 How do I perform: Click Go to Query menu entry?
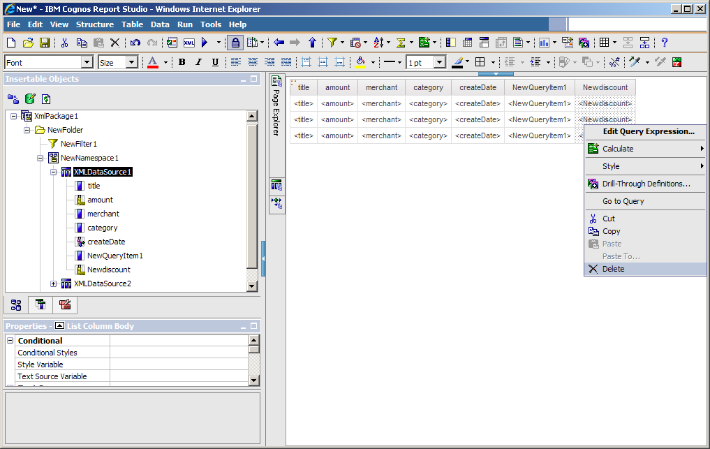coord(623,201)
